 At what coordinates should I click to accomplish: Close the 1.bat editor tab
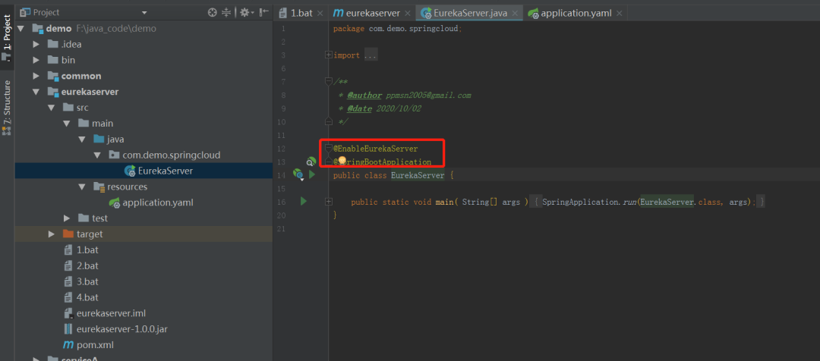click(x=320, y=14)
